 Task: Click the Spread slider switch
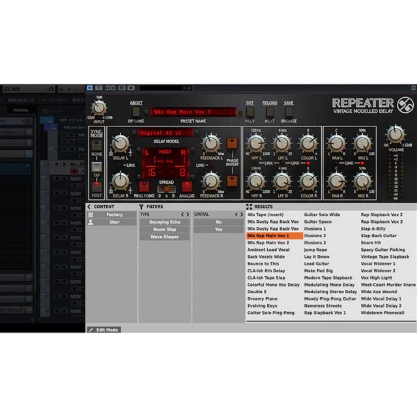pos(166,189)
